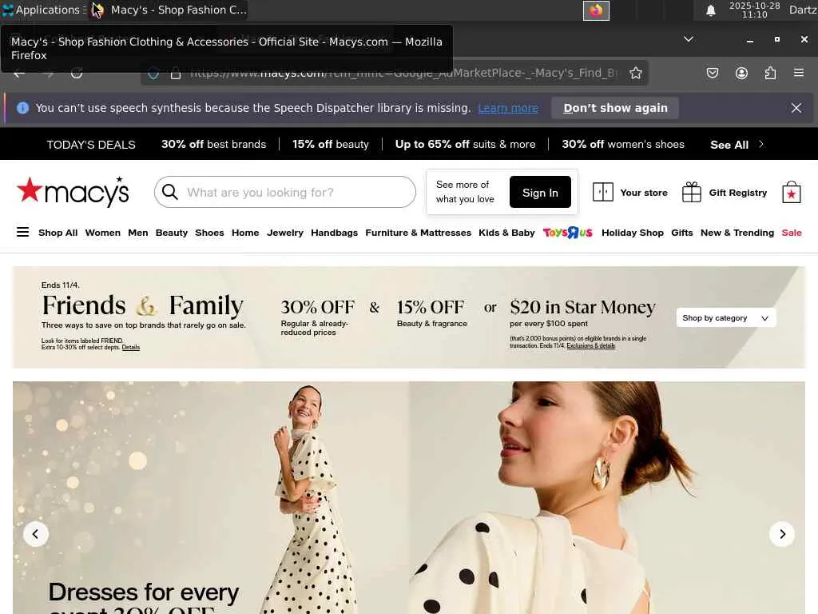Dismiss the speech synthesis notification bar
The image size is (818, 614).
(796, 108)
